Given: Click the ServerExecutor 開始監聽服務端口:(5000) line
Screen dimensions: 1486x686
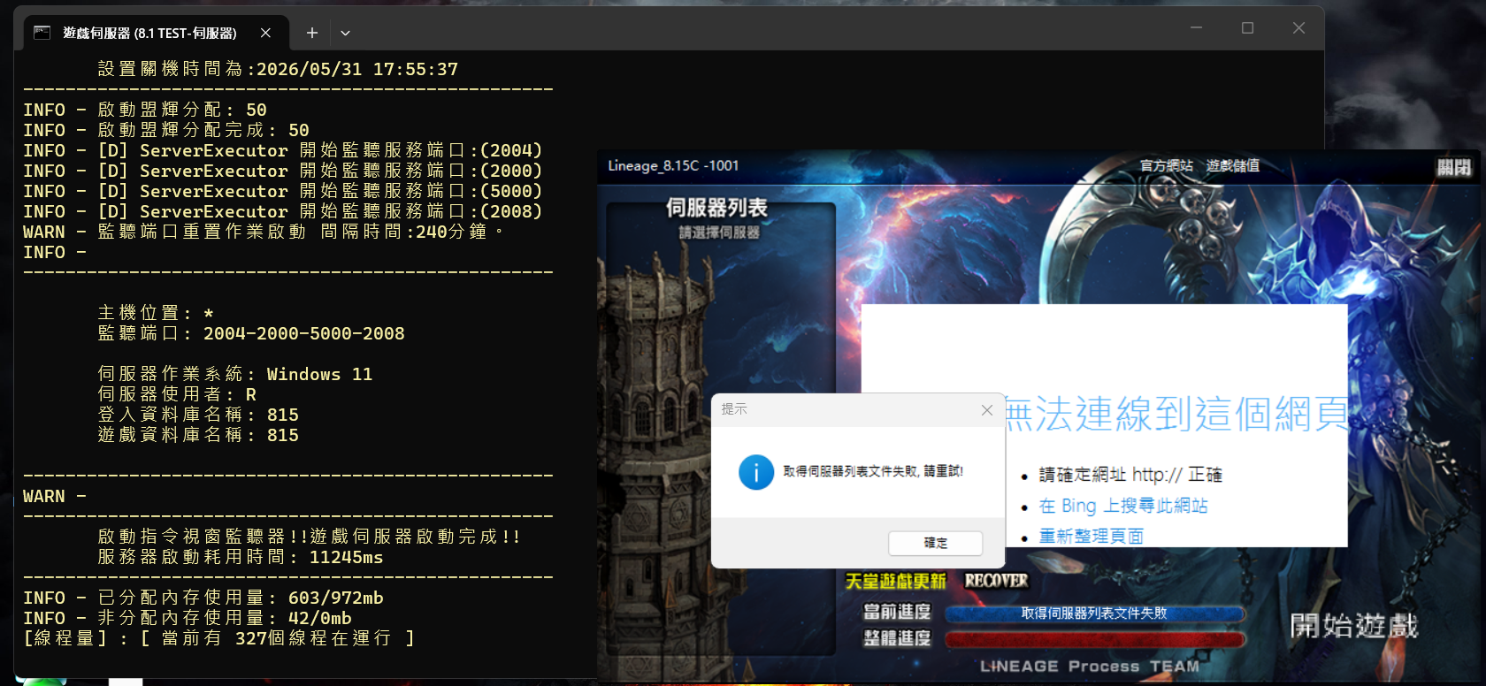Looking at the screenshot, I should [283, 191].
